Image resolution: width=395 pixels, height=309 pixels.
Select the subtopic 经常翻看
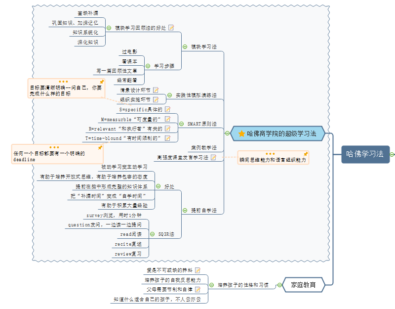coord(127,81)
